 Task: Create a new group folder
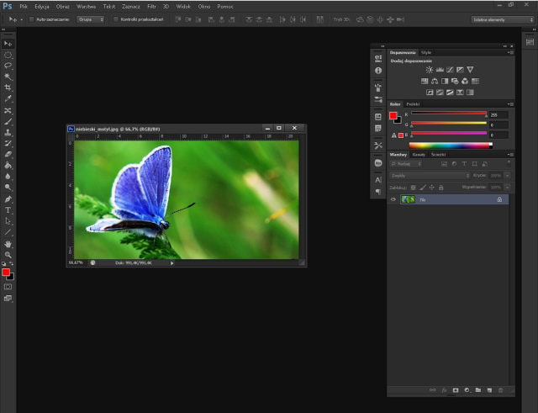pyautogui.click(x=478, y=390)
